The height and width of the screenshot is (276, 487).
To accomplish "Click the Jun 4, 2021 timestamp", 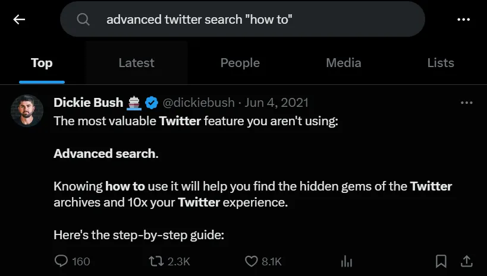I will pyautogui.click(x=277, y=103).
